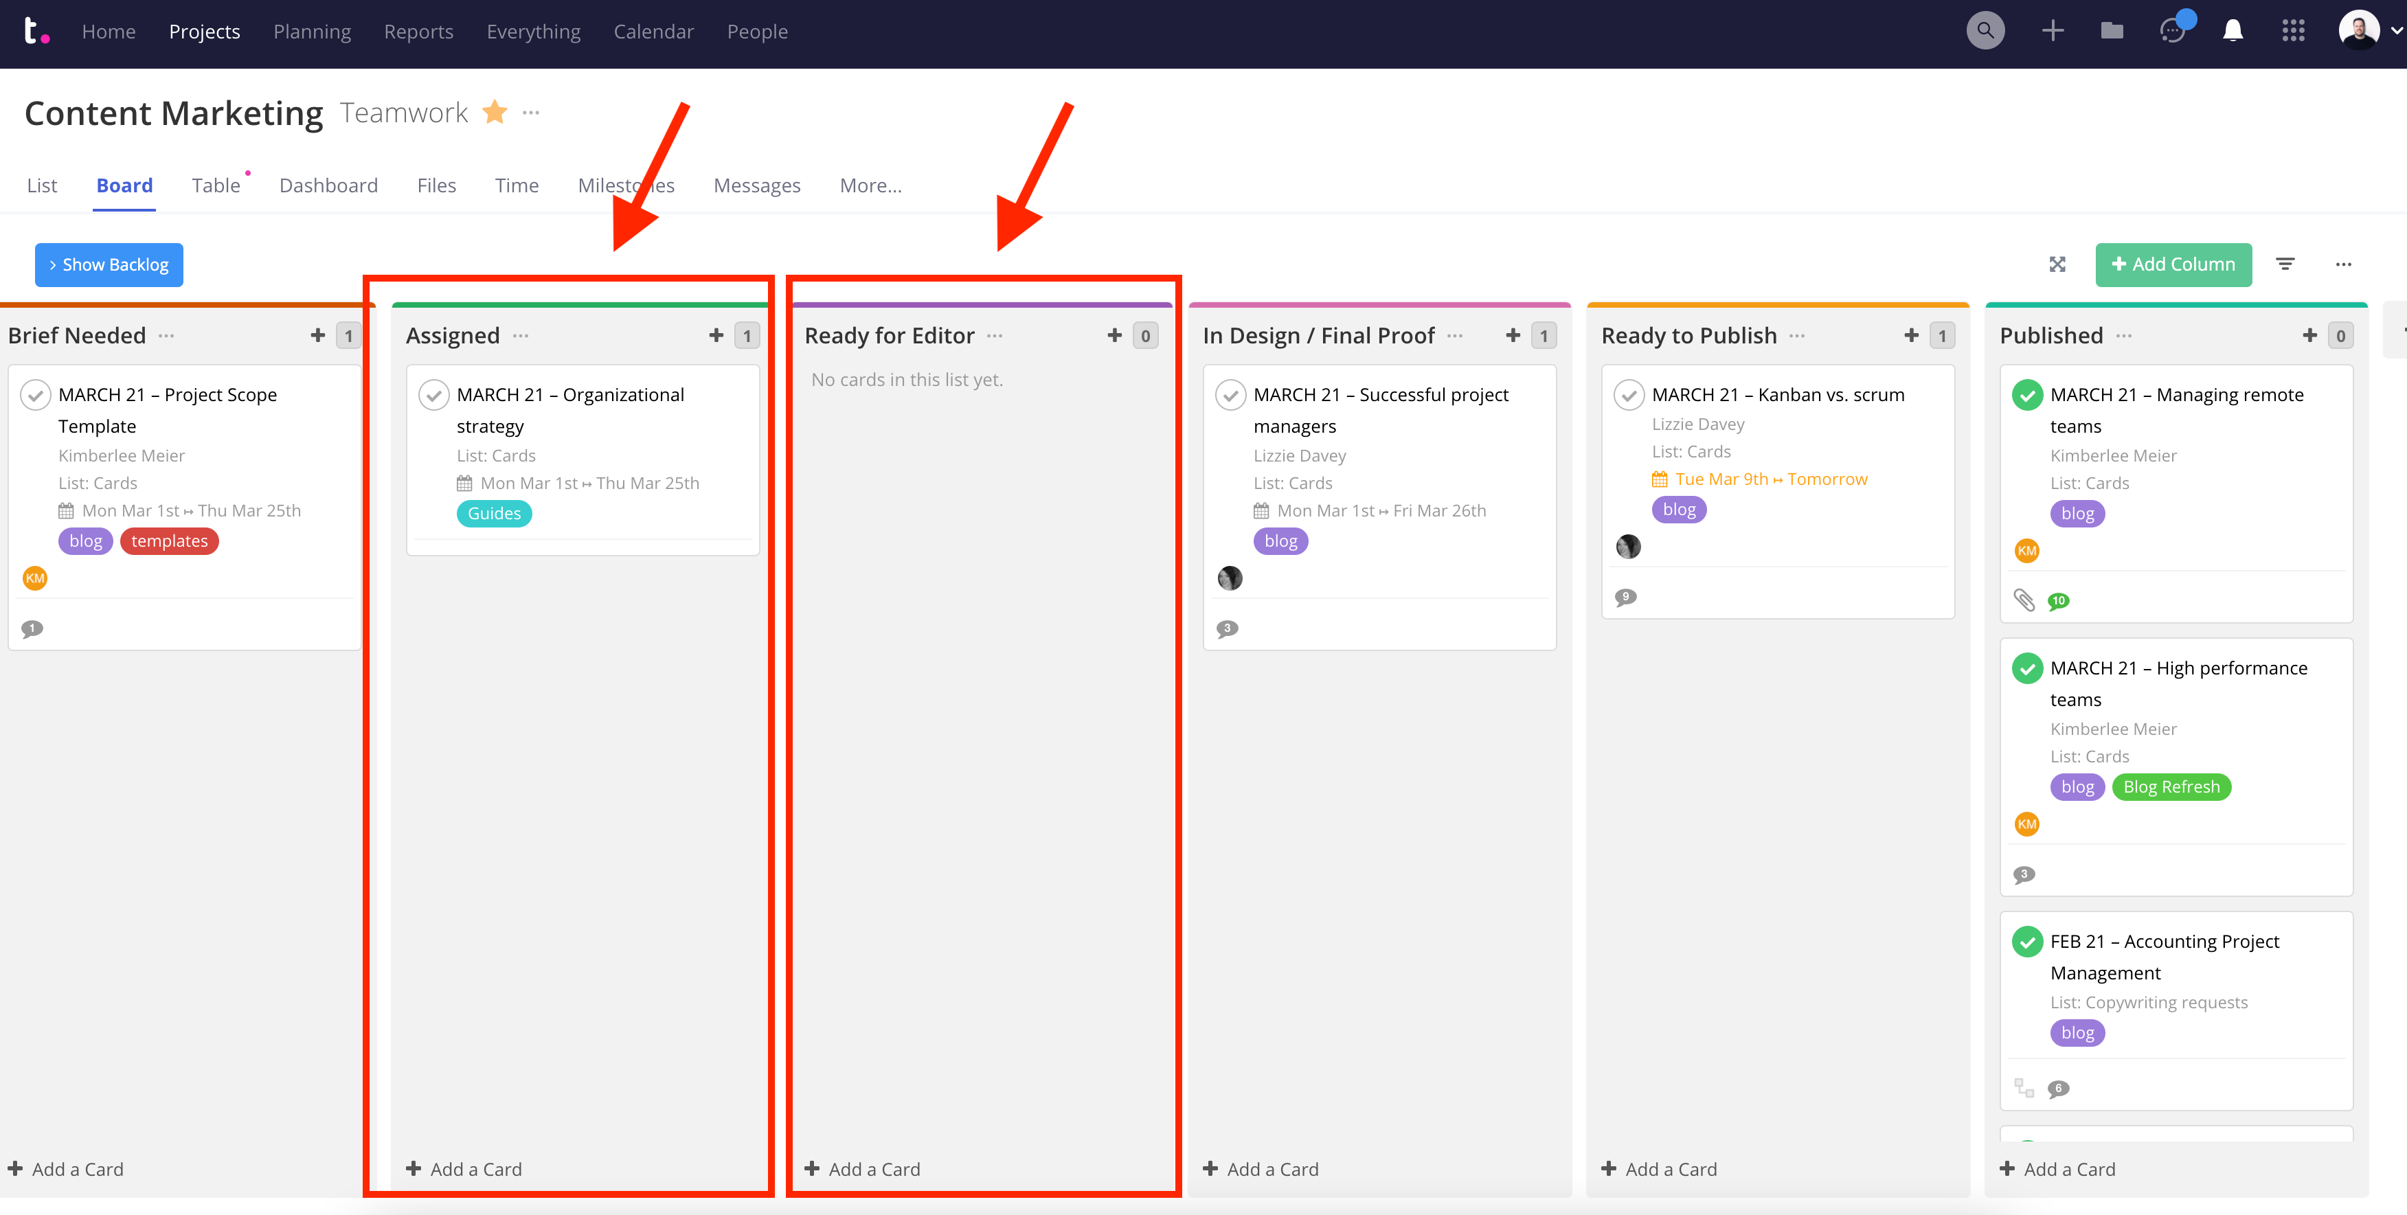The height and width of the screenshot is (1215, 2407).
Task: Expand the More... tab menu
Action: point(870,185)
